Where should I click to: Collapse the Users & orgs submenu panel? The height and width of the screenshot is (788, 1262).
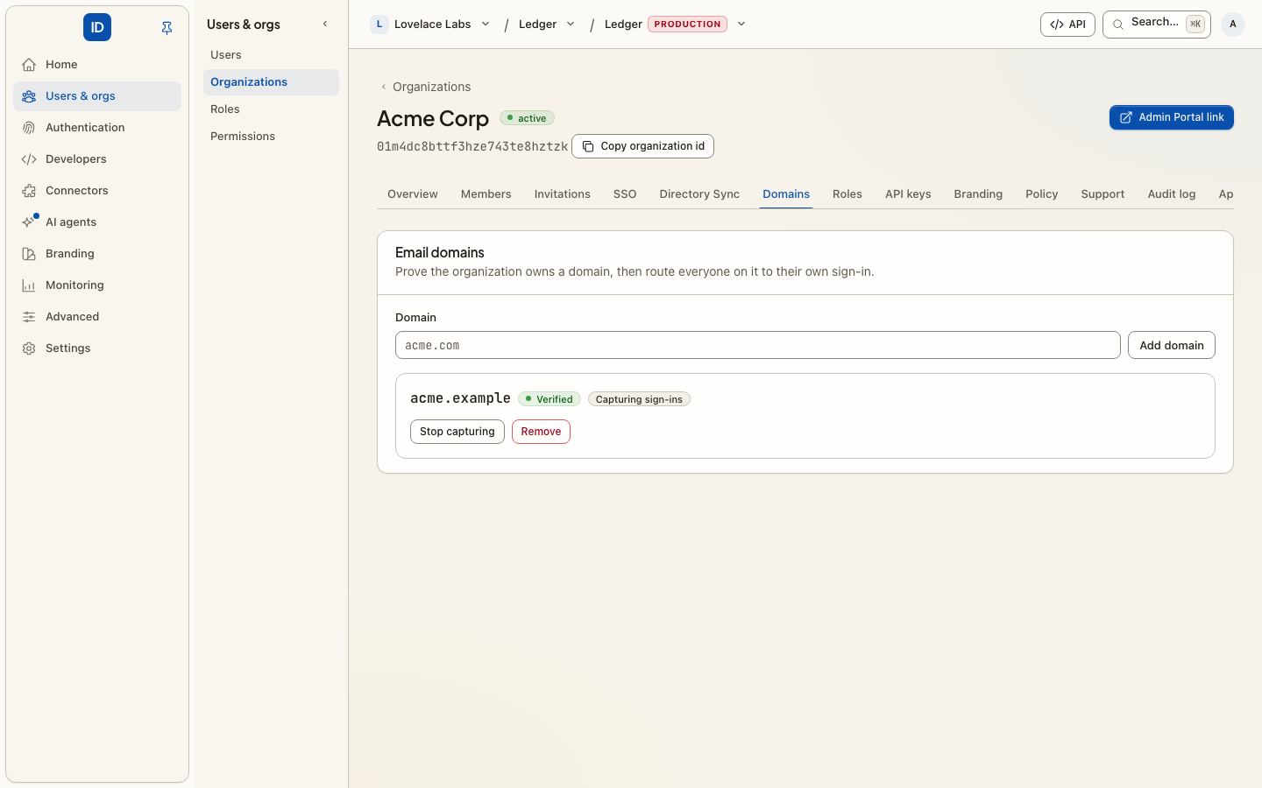pos(325,25)
